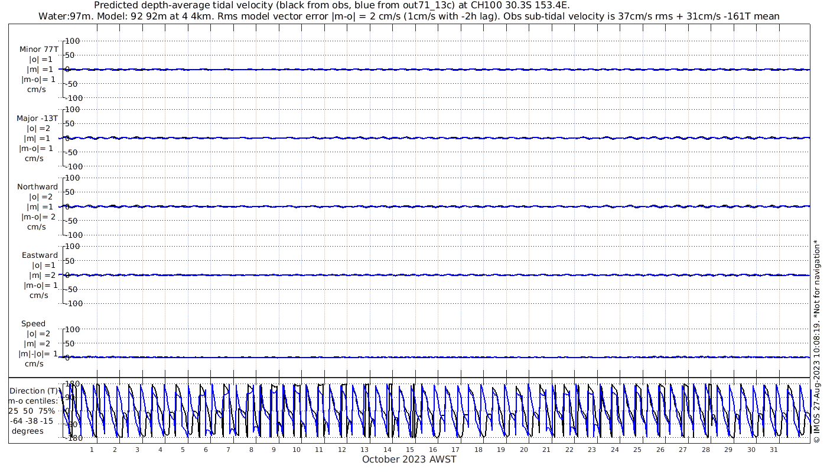This screenshot has height=472, width=827.
Task: Click day 20 on the date axis
Action: [x=524, y=449]
